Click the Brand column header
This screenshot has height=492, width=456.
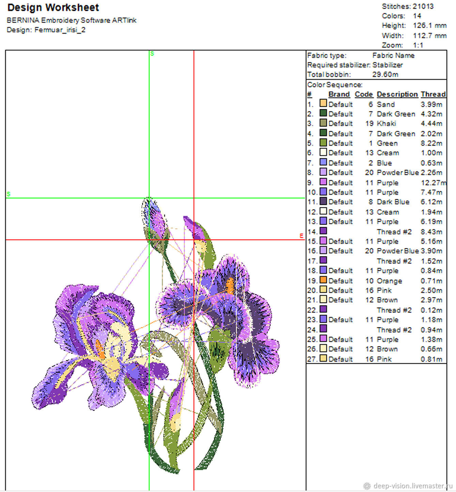[x=339, y=94]
